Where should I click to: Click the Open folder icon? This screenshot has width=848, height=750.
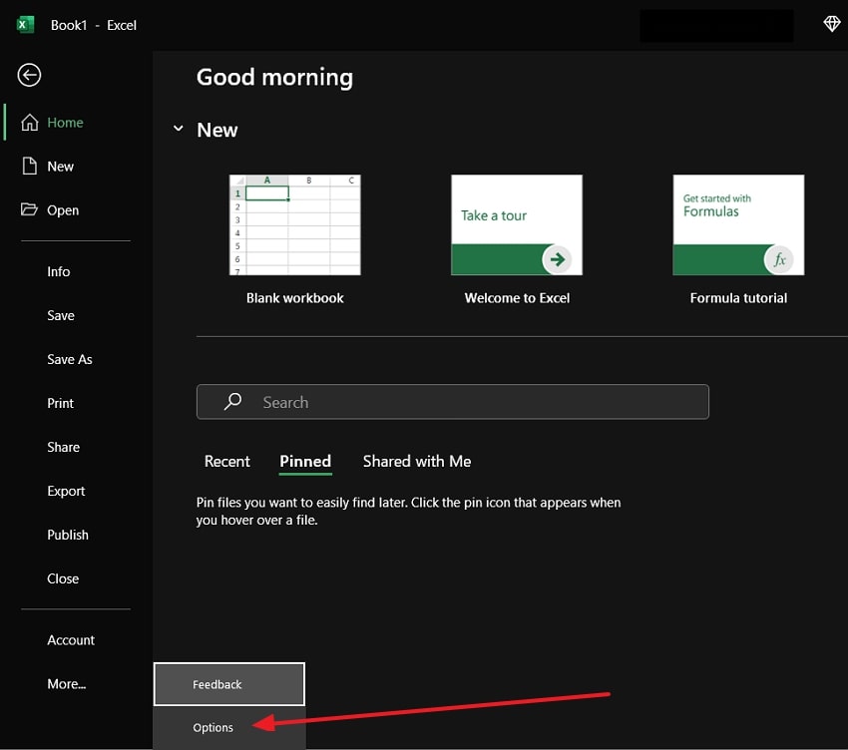coord(29,210)
